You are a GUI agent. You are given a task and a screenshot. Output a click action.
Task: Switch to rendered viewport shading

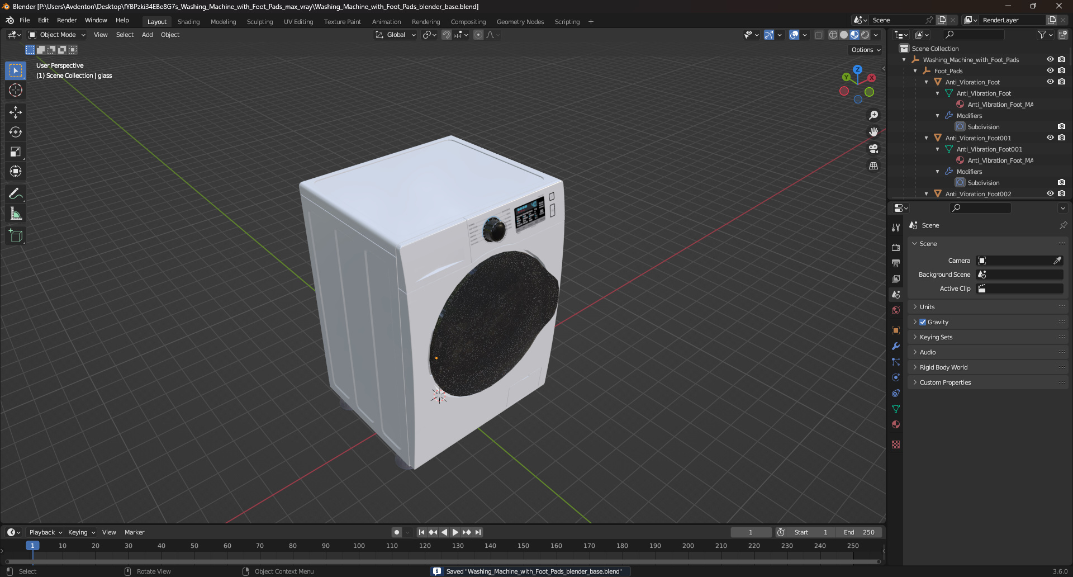865,35
